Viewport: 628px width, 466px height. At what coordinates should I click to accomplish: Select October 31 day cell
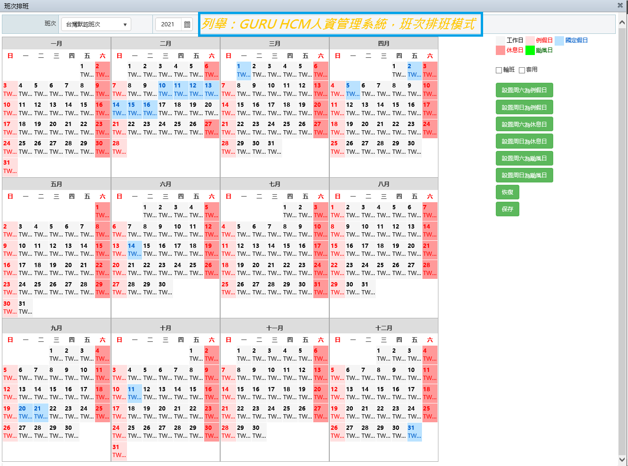point(119,451)
